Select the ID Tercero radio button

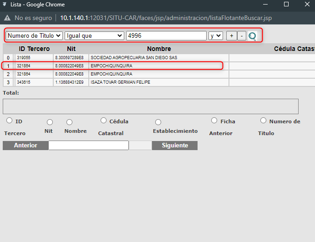(10, 121)
